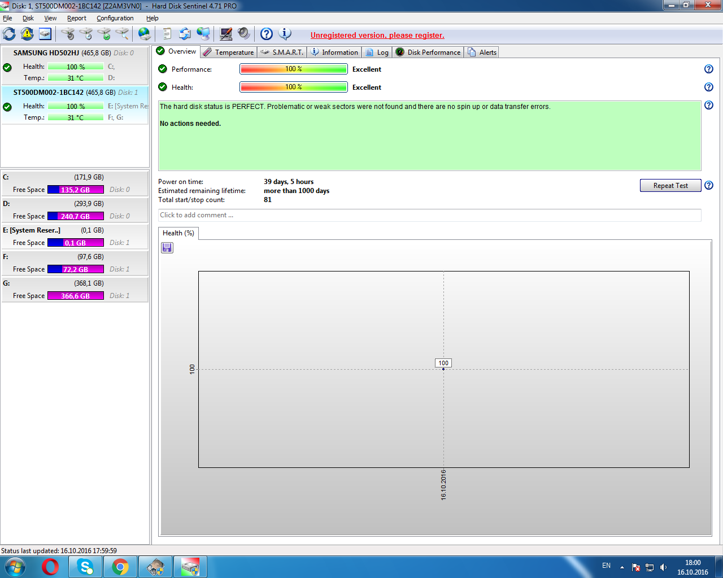
Task: Click the Health 100% gradient bar in Overview
Action: pos(294,87)
